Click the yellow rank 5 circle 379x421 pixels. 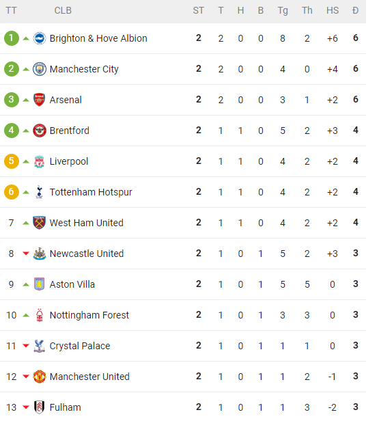(x=11, y=161)
